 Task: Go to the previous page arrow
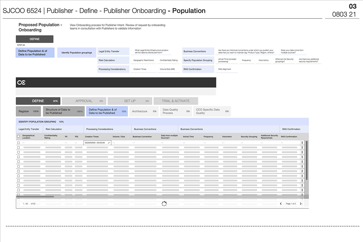point(281,204)
